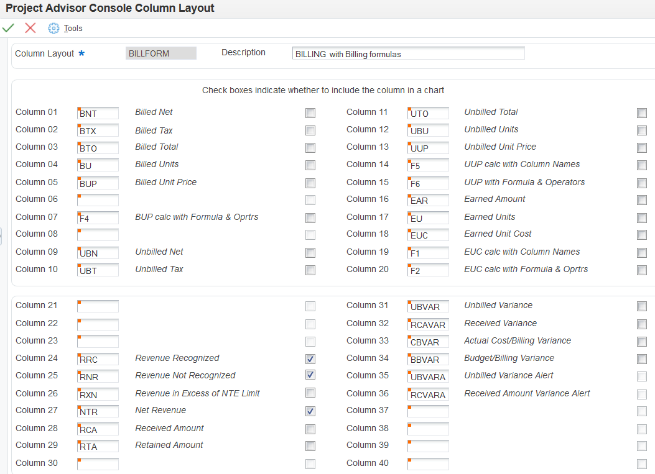Click the empty Column 06 field
The height and width of the screenshot is (474, 655).
98,200
